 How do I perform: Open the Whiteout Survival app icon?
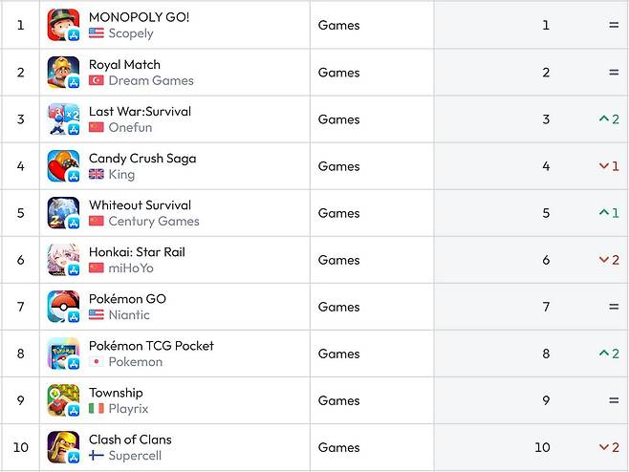(x=63, y=213)
